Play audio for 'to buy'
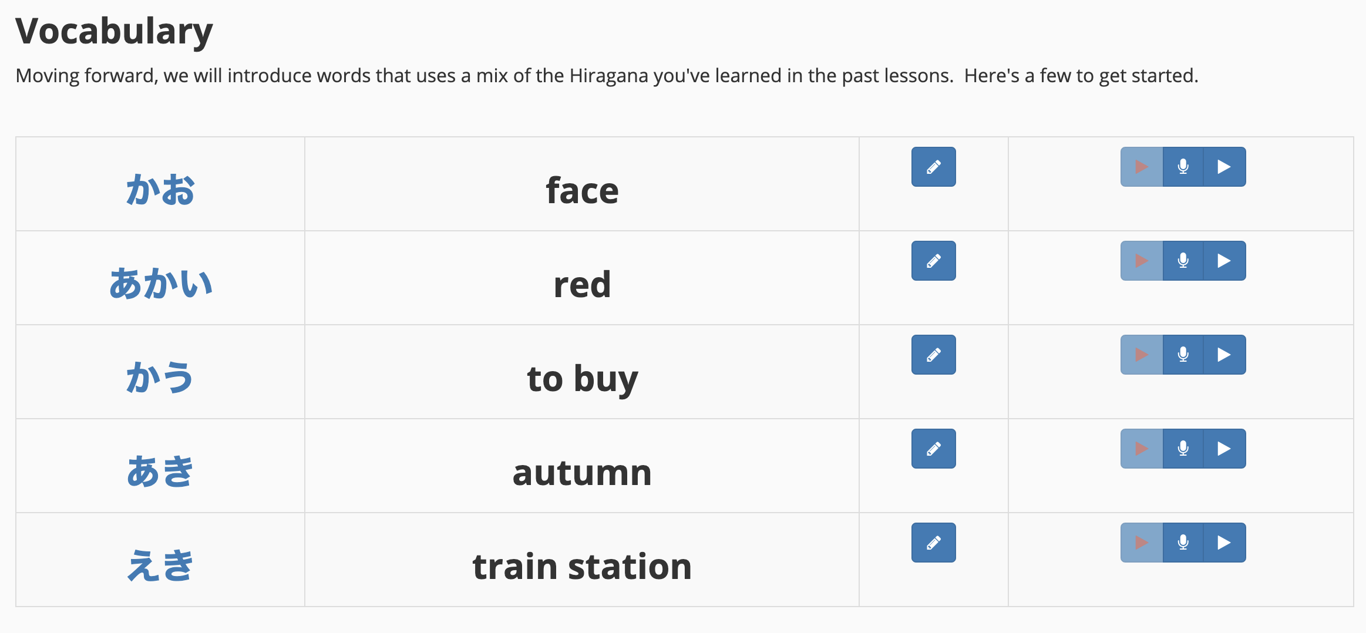Image resolution: width=1366 pixels, height=633 pixels. tap(1224, 355)
